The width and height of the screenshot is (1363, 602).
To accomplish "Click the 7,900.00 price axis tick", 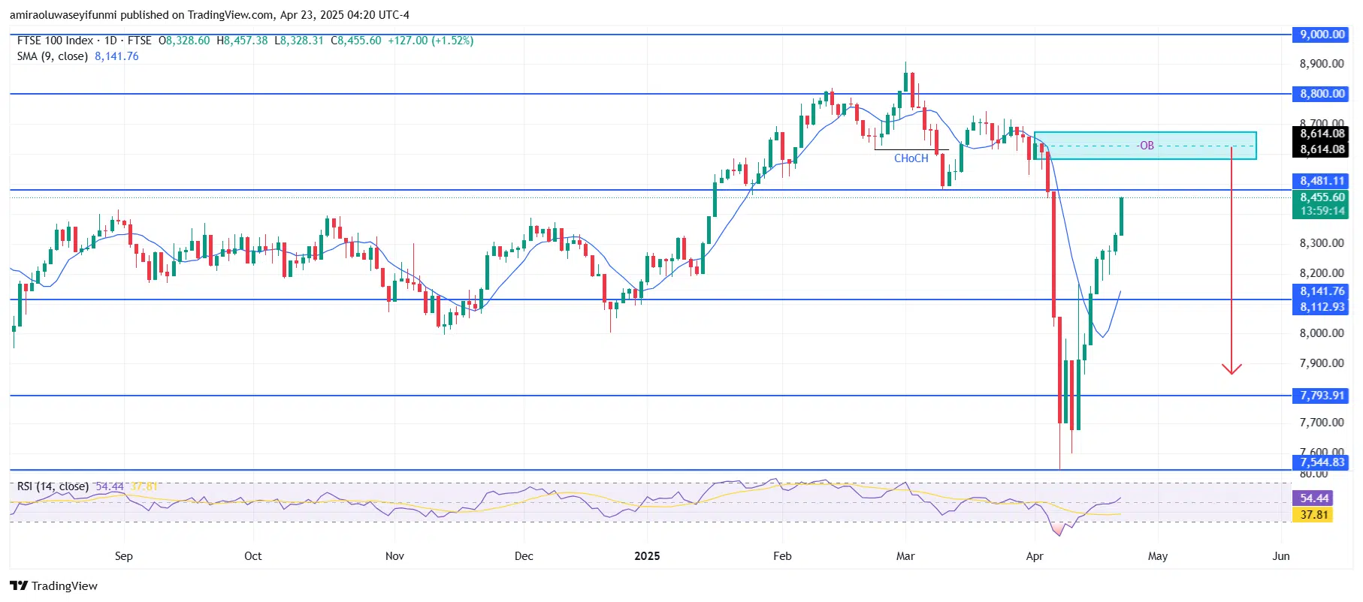I will tap(1322, 363).
